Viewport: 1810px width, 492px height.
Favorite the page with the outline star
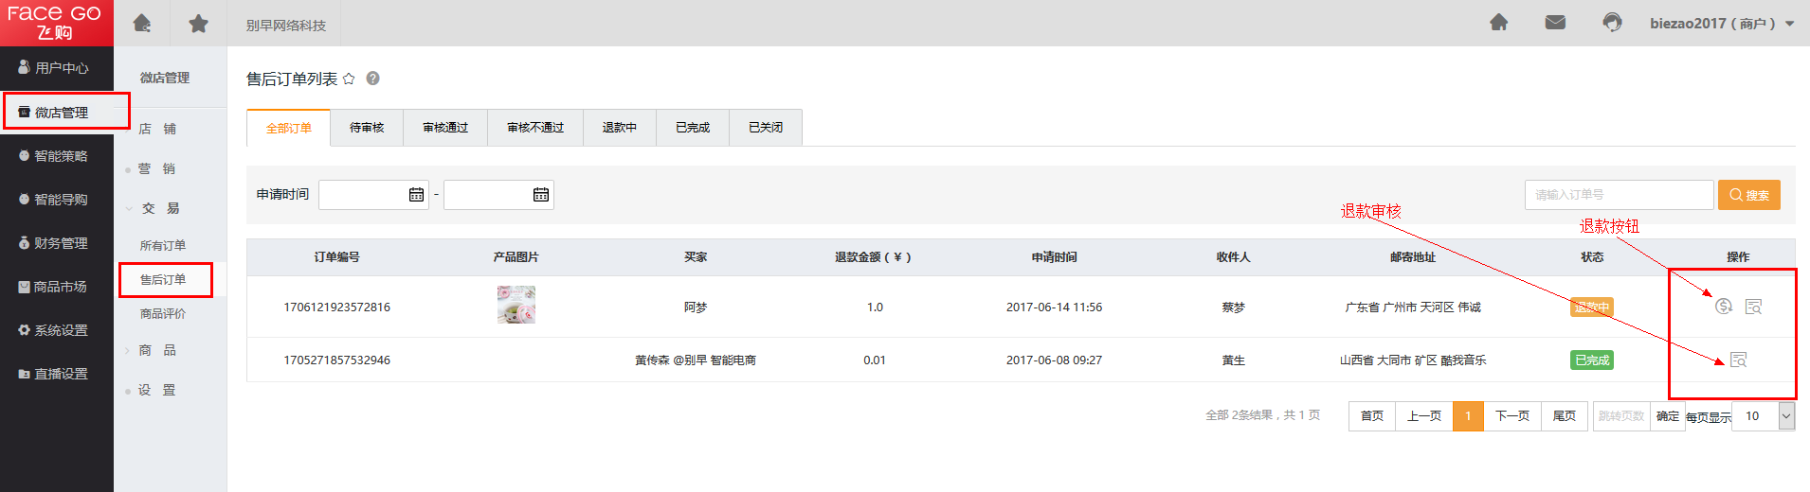349,79
